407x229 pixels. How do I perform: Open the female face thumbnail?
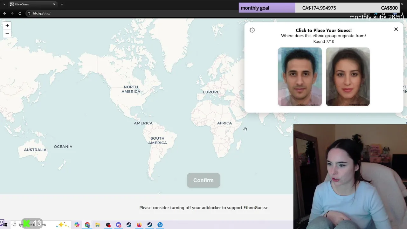(348, 77)
